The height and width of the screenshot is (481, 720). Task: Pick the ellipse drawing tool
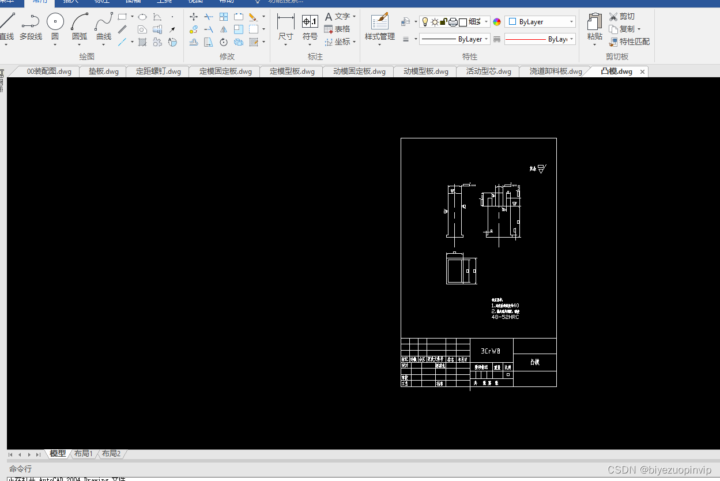pos(142,17)
